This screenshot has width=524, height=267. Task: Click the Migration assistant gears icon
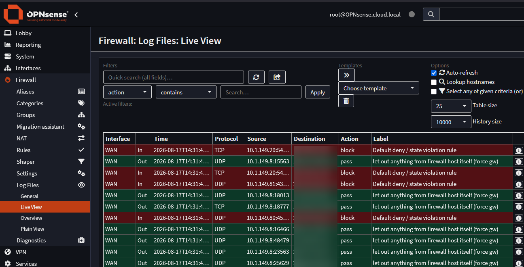tap(81, 127)
